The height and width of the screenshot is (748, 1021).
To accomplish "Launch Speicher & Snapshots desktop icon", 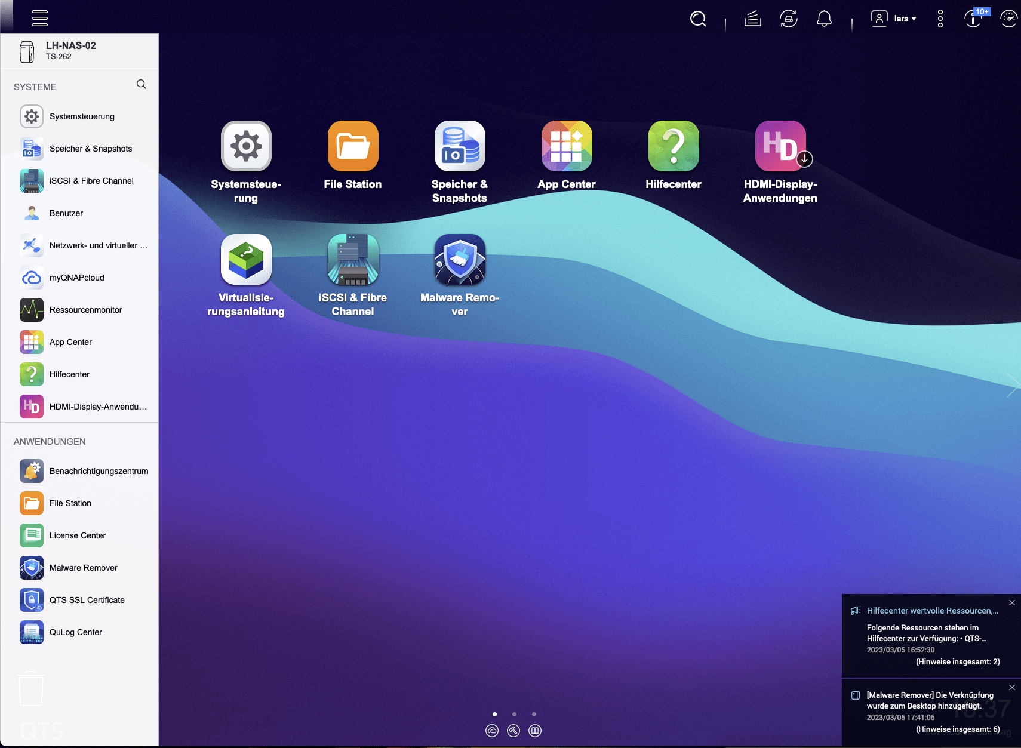I will pos(460,146).
